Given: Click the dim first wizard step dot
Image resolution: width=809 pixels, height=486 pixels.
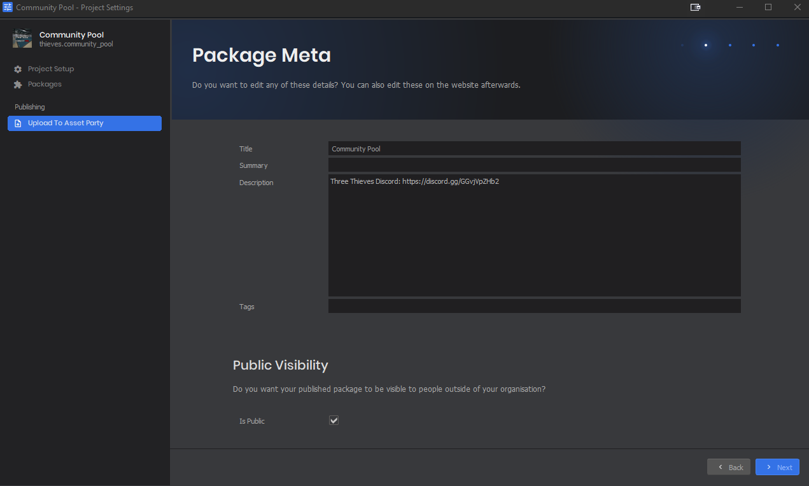Looking at the screenshot, I should click(x=682, y=45).
